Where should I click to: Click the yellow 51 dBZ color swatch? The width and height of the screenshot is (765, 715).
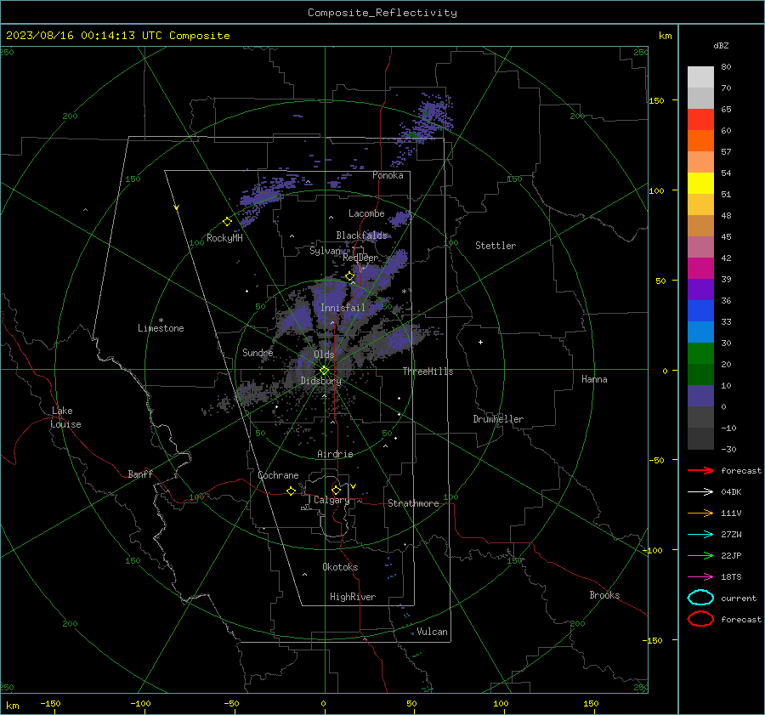point(700,183)
